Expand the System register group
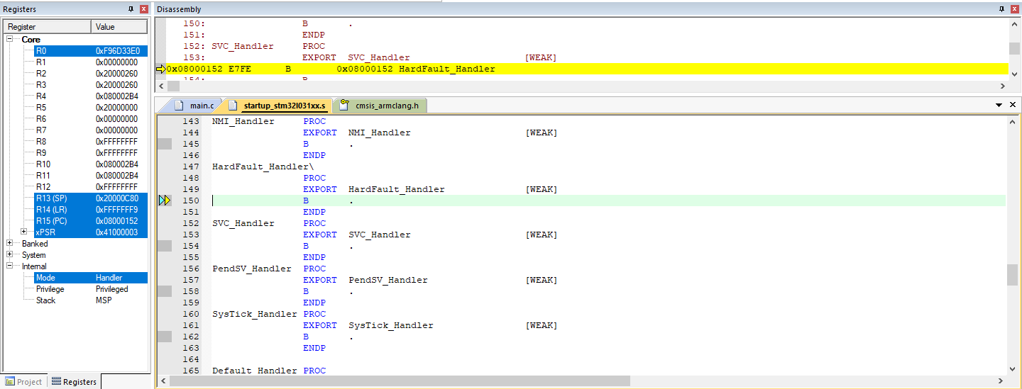This screenshot has height=389, width=1022. (x=10, y=255)
